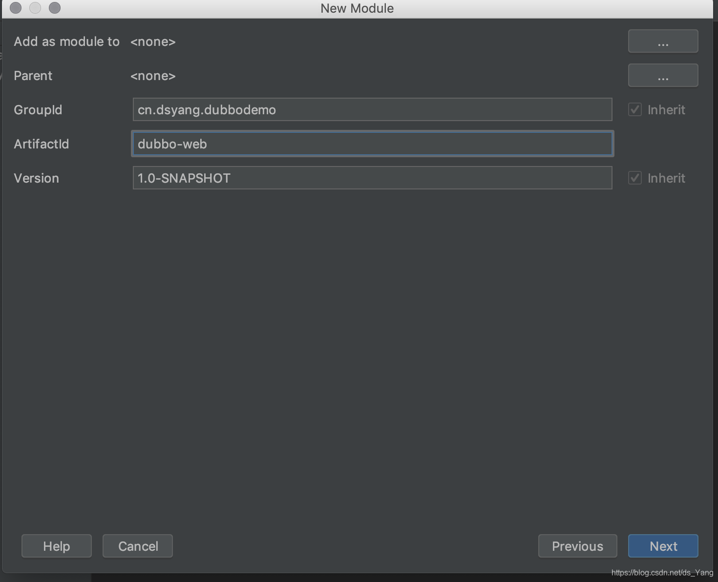Toggle the Inherit checkbox for GroupId
718x582 pixels.
coord(635,110)
